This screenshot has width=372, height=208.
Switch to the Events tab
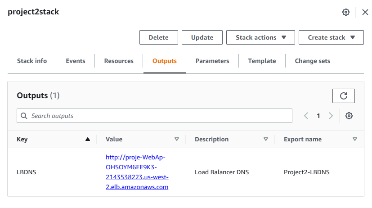76,61
